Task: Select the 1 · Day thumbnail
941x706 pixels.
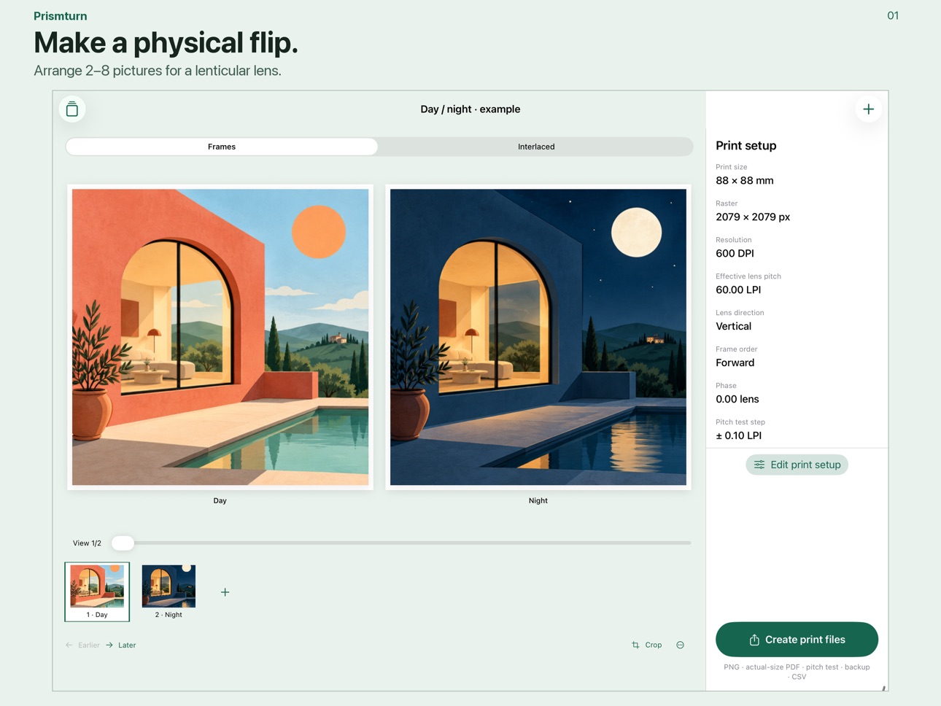Action: [97, 591]
